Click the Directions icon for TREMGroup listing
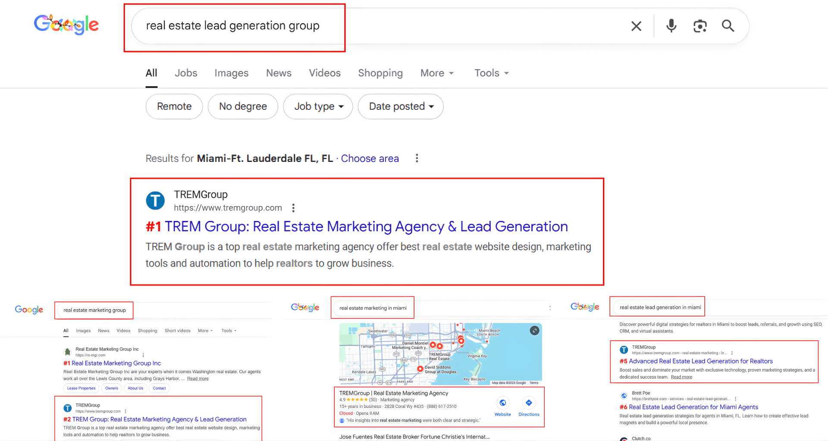 [x=529, y=403]
